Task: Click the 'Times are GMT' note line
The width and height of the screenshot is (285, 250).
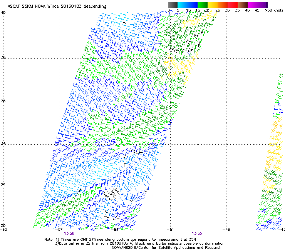Action: coord(120,240)
